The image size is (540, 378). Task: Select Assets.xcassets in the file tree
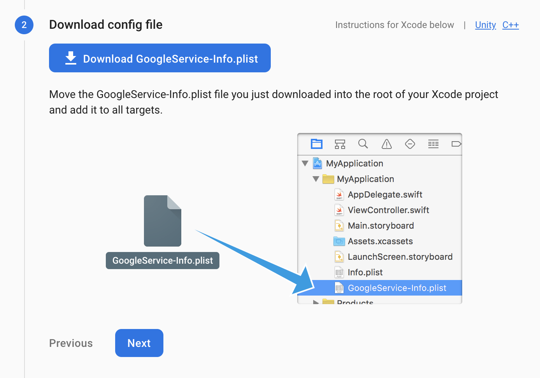[x=380, y=241]
